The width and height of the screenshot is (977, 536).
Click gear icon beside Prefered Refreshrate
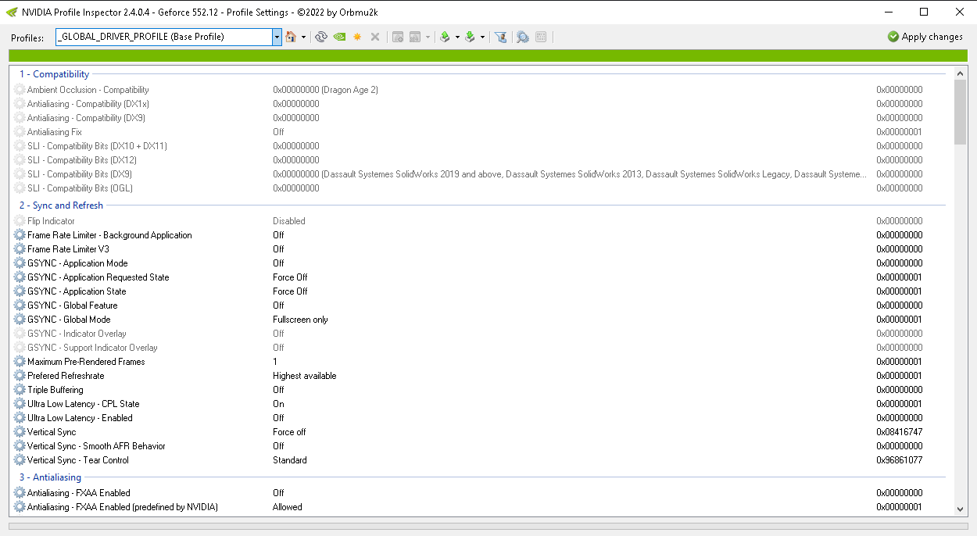click(x=20, y=376)
